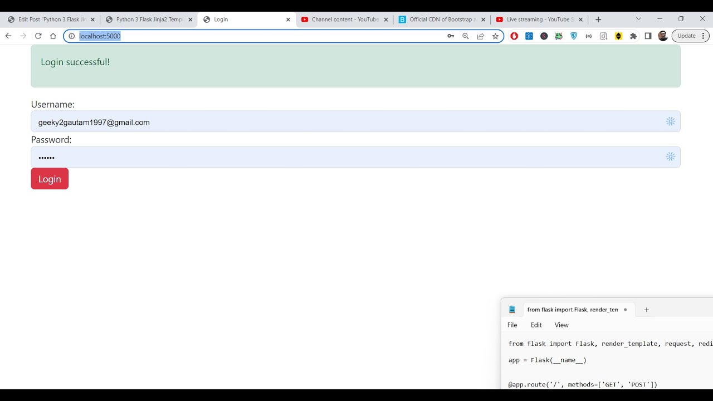The image size is (713, 401).
Task: Toggle the browser side panel
Action: click(x=648, y=36)
